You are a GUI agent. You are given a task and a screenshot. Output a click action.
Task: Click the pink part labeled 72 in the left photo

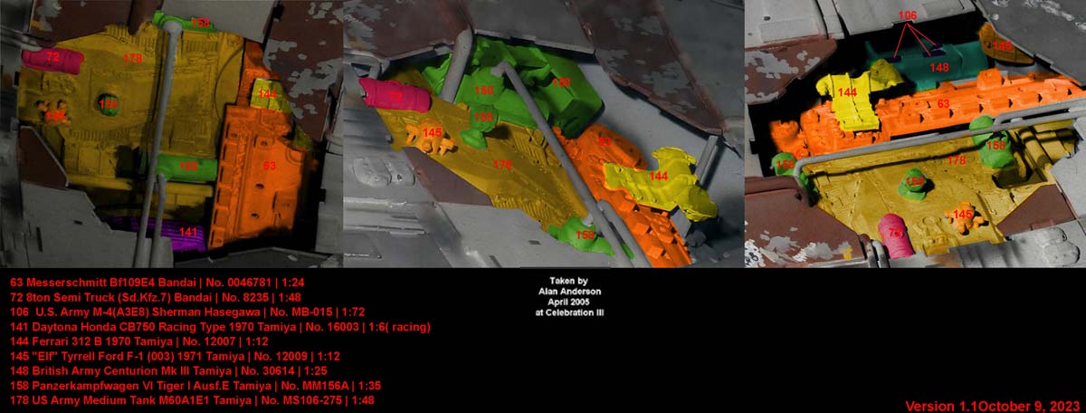[x=52, y=59]
